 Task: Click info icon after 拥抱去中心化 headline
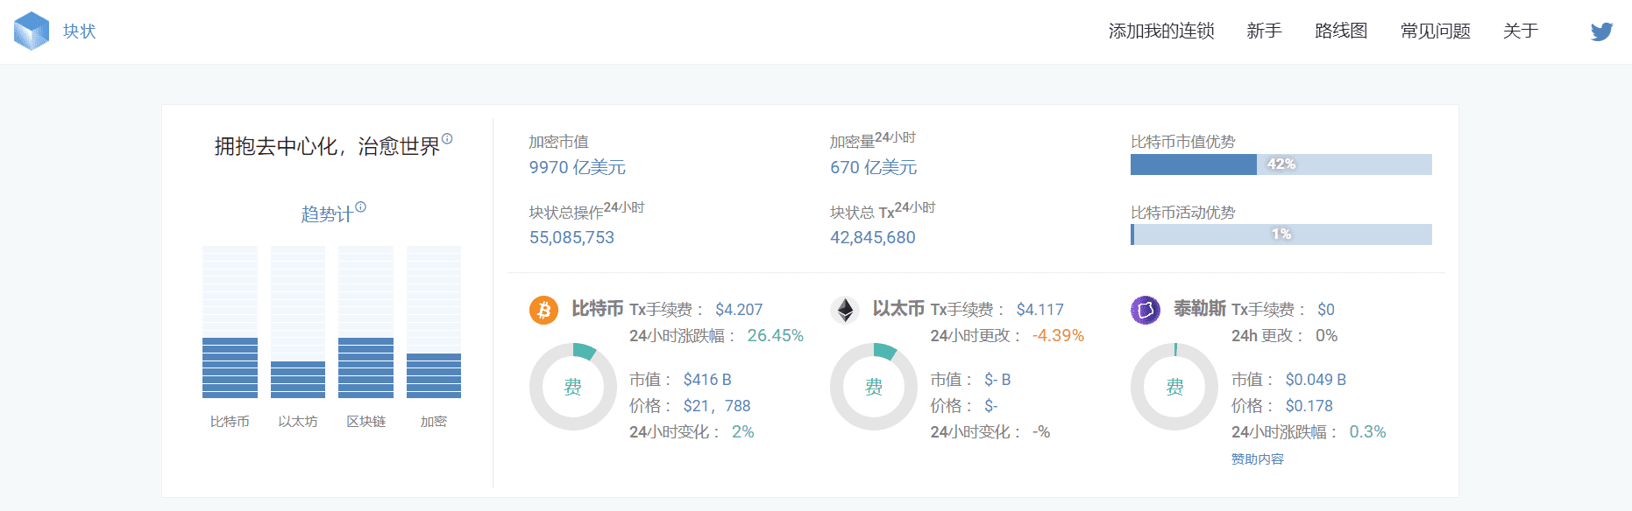pyautogui.click(x=447, y=138)
